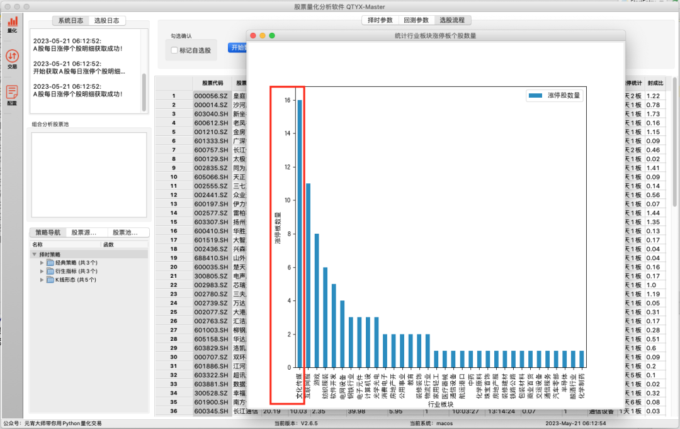Click the 封成比 column header
Screen dimensions: 680x429
[655, 83]
